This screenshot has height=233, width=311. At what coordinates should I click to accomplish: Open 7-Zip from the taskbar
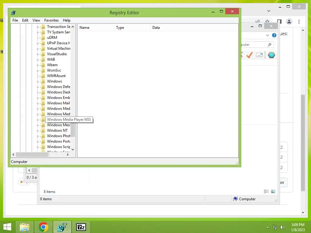tap(81, 227)
